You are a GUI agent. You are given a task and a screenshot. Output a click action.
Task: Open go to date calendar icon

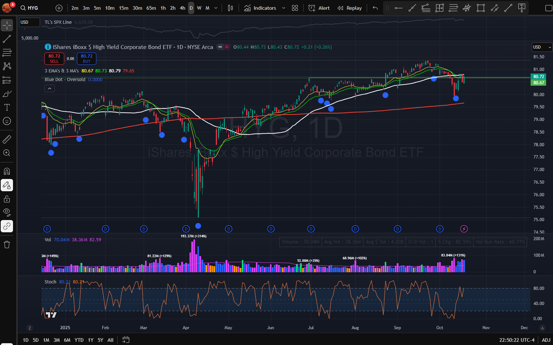coord(126,340)
